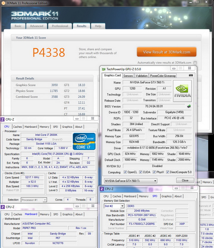This screenshot has height=248, width=214.
Task: Click the P4338 score text
Action: click(x=49, y=52)
